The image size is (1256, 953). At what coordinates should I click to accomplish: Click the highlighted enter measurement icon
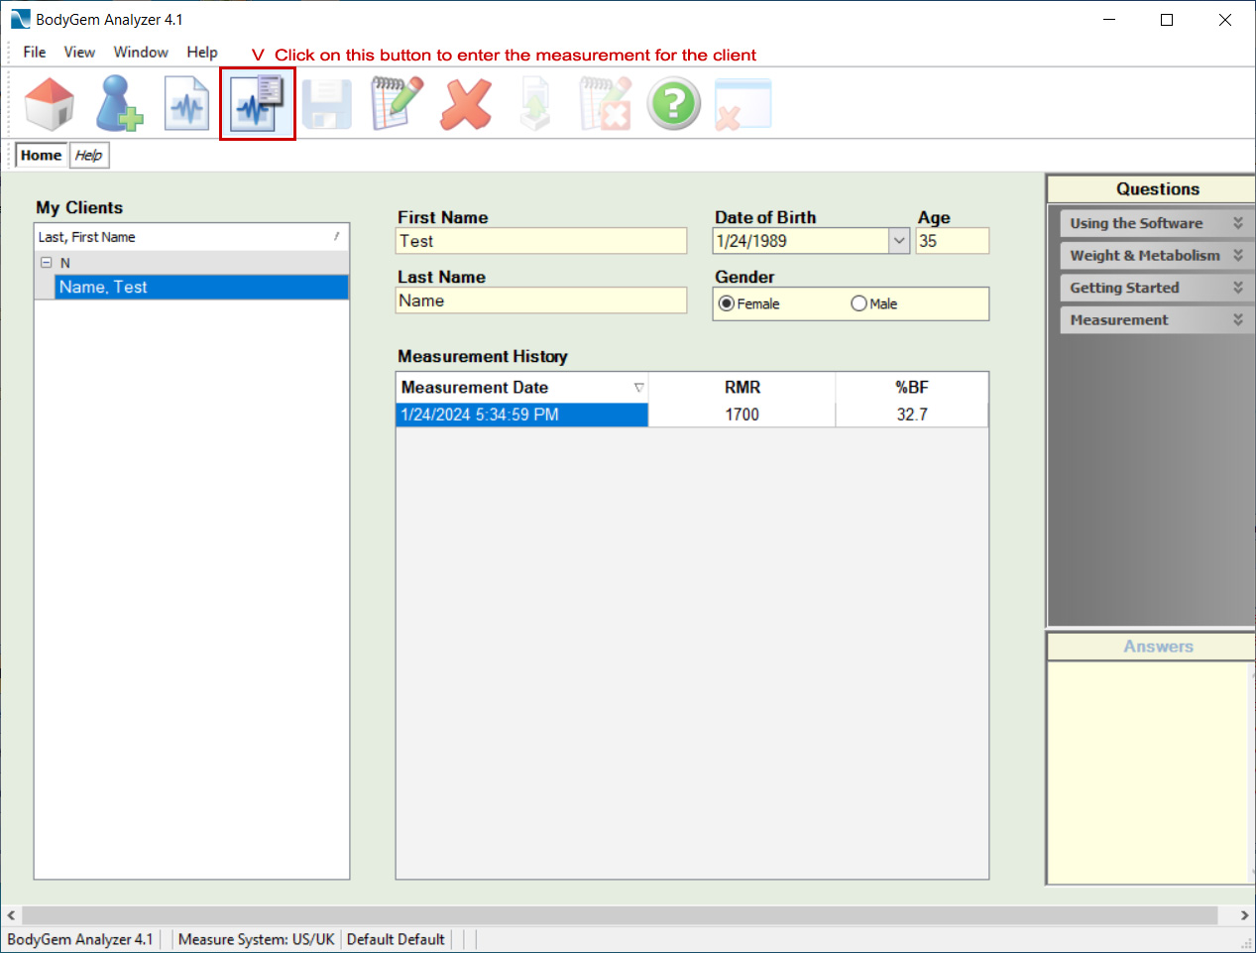[257, 104]
